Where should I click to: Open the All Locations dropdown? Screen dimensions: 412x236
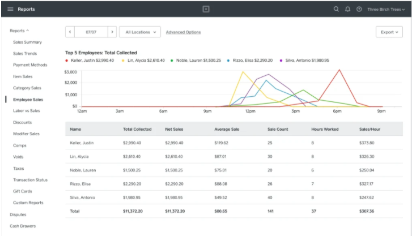tap(140, 32)
